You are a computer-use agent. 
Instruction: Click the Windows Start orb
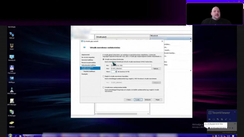point(10,135)
